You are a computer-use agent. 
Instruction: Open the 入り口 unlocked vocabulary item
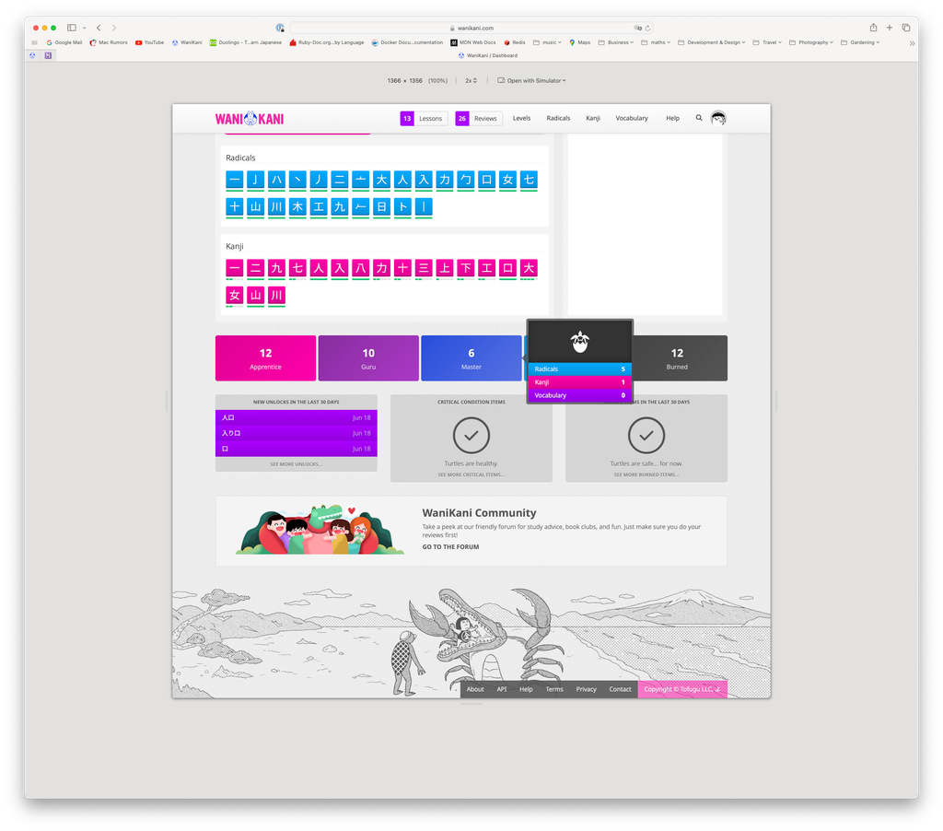[296, 433]
